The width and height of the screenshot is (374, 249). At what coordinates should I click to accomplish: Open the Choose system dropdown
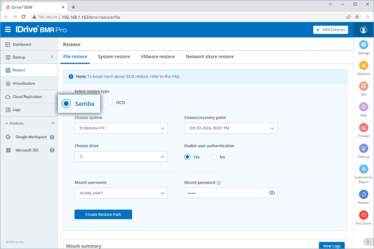(121, 128)
